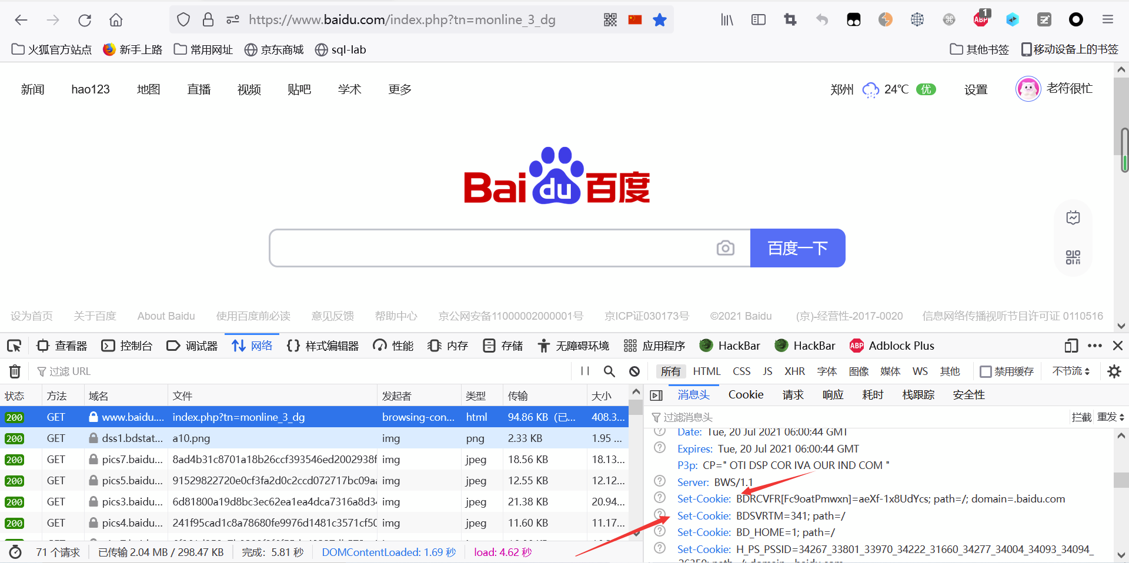The height and width of the screenshot is (563, 1129).
Task: Enable request blocking with circle-slash icon
Action: tap(634, 371)
